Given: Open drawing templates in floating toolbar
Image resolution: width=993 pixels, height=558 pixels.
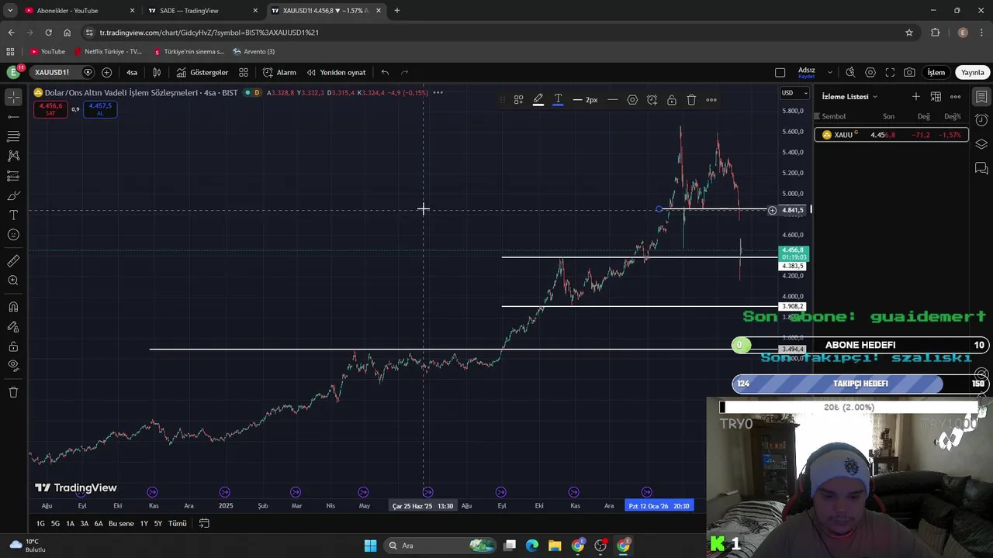Looking at the screenshot, I should (x=518, y=99).
